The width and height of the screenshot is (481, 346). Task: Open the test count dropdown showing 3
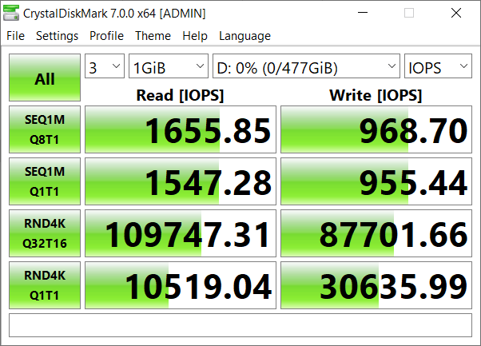[x=105, y=66]
